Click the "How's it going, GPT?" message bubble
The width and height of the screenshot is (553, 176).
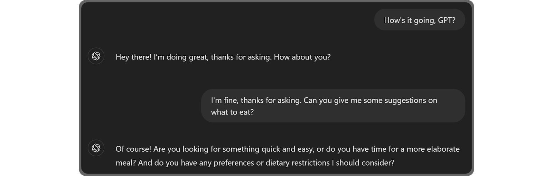point(419,20)
